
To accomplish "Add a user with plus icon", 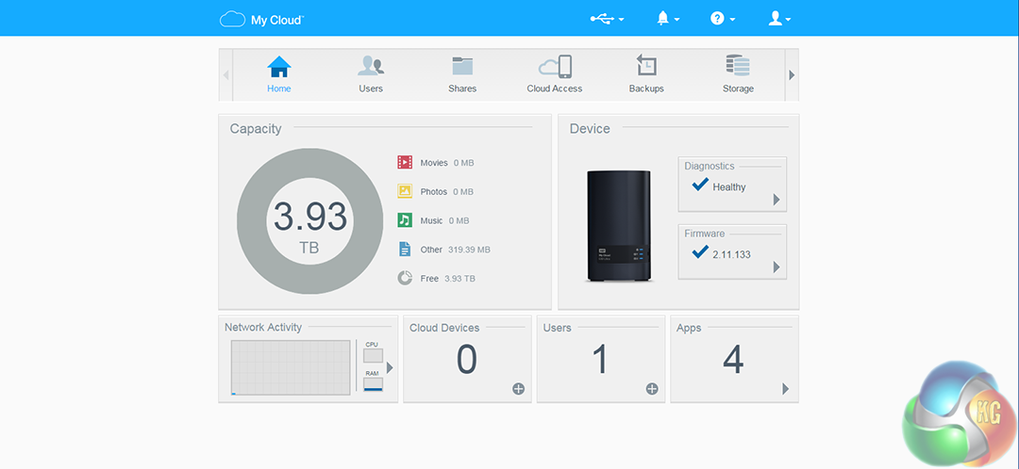I will pyautogui.click(x=651, y=389).
